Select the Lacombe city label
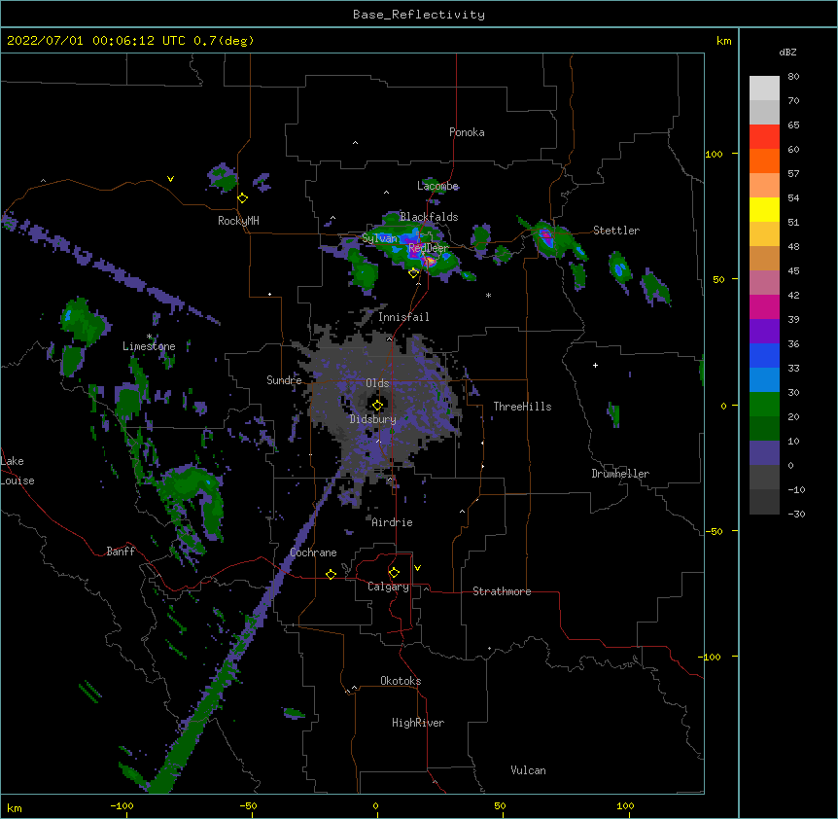This screenshot has width=838, height=819. 437,186
